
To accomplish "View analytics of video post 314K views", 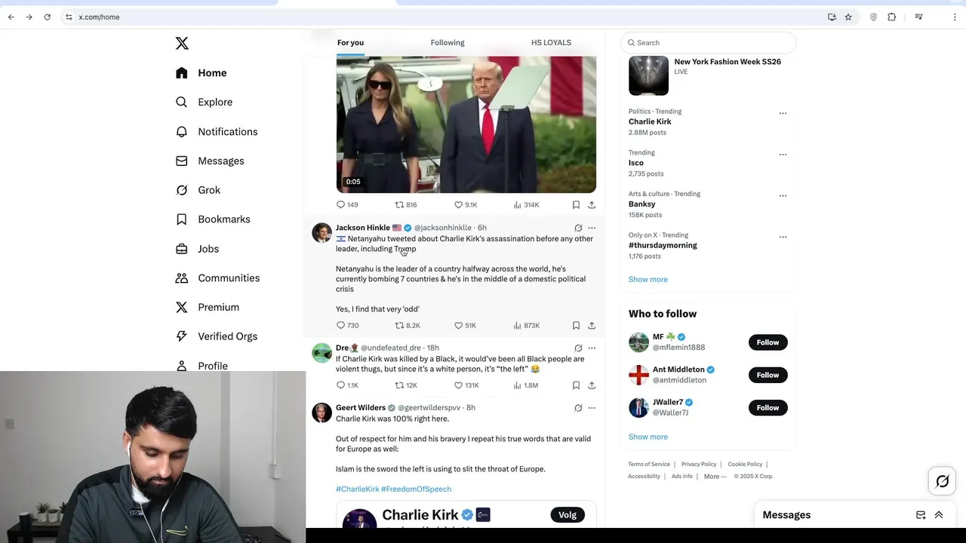I will click(526, 204).
